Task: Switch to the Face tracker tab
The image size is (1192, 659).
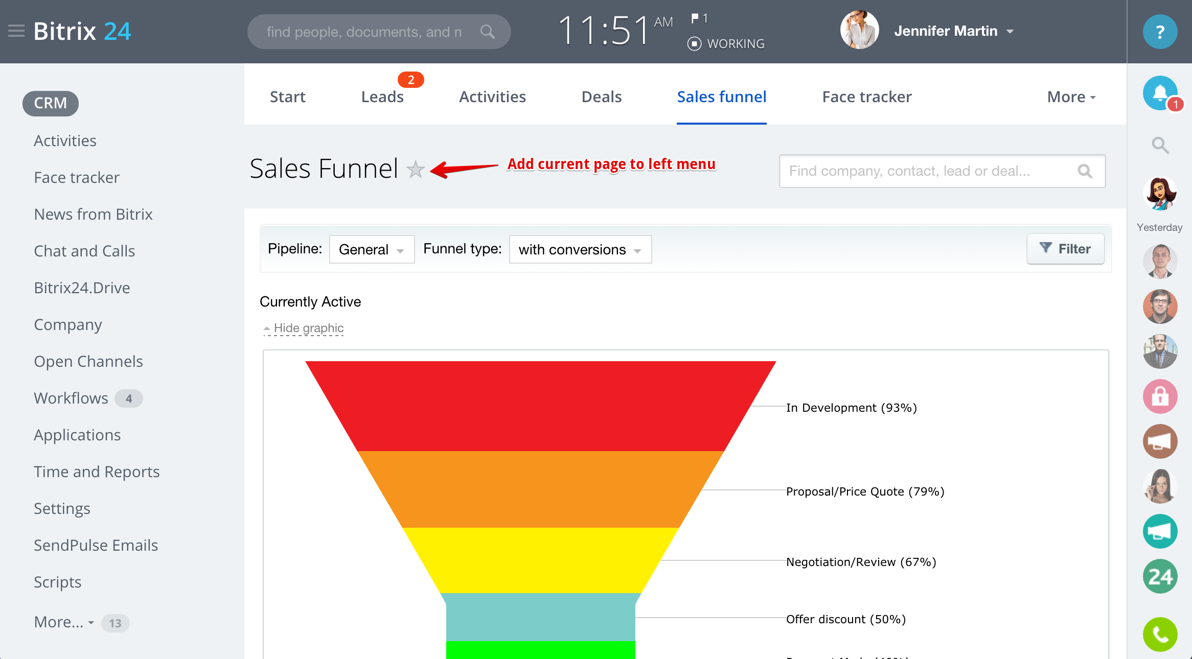Action: click(x=867, y=97)
